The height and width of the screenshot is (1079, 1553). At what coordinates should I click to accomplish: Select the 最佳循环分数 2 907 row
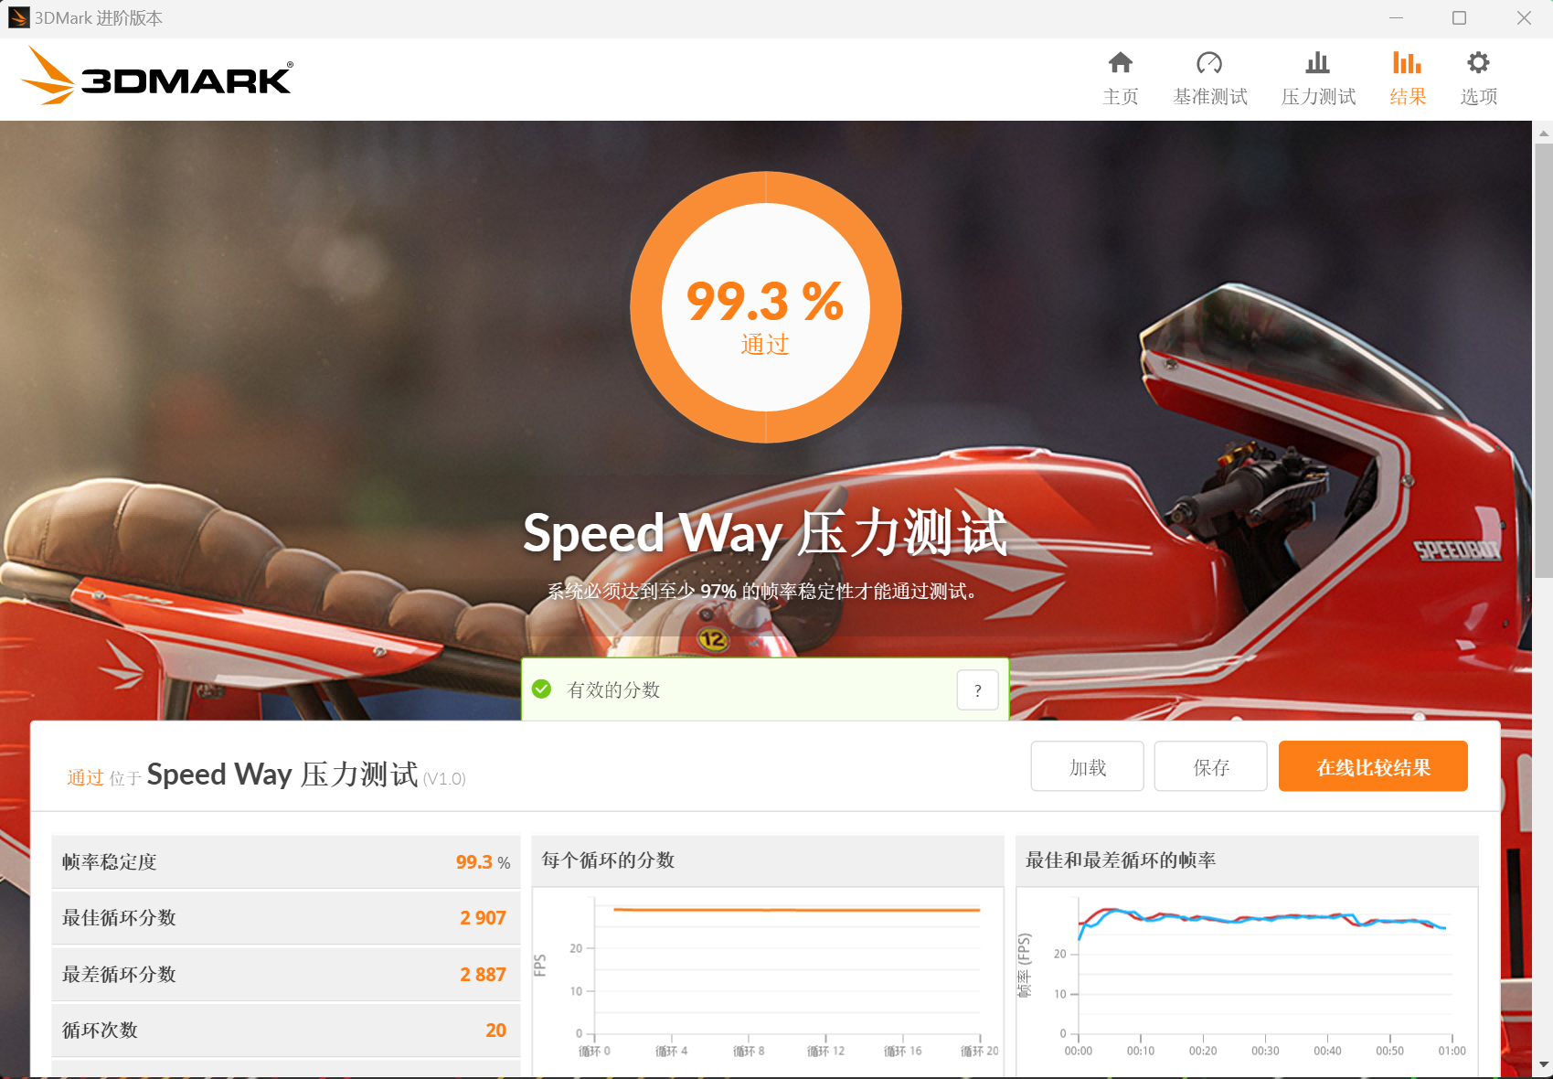[x=286, y=917]
